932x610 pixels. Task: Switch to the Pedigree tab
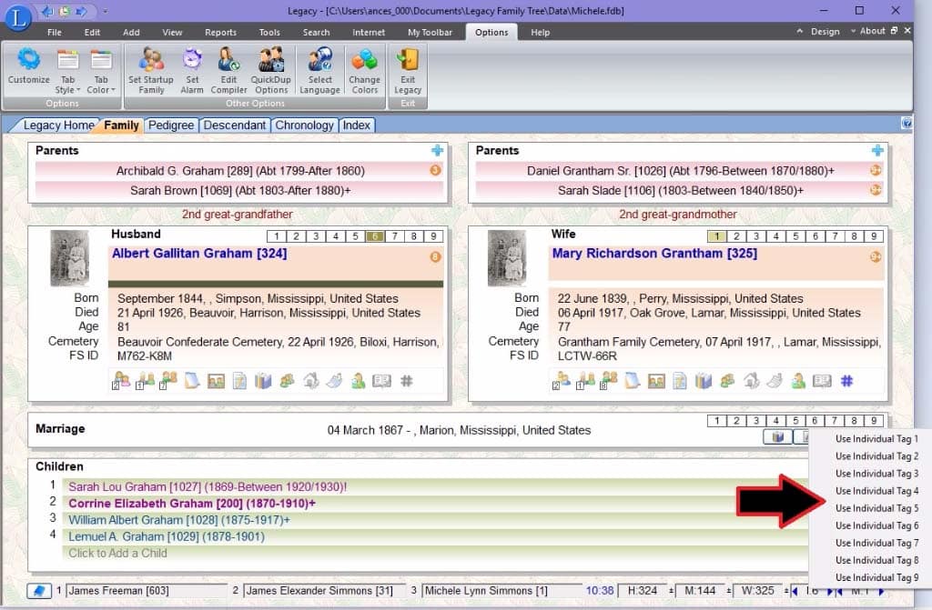[x=170, y=125]
